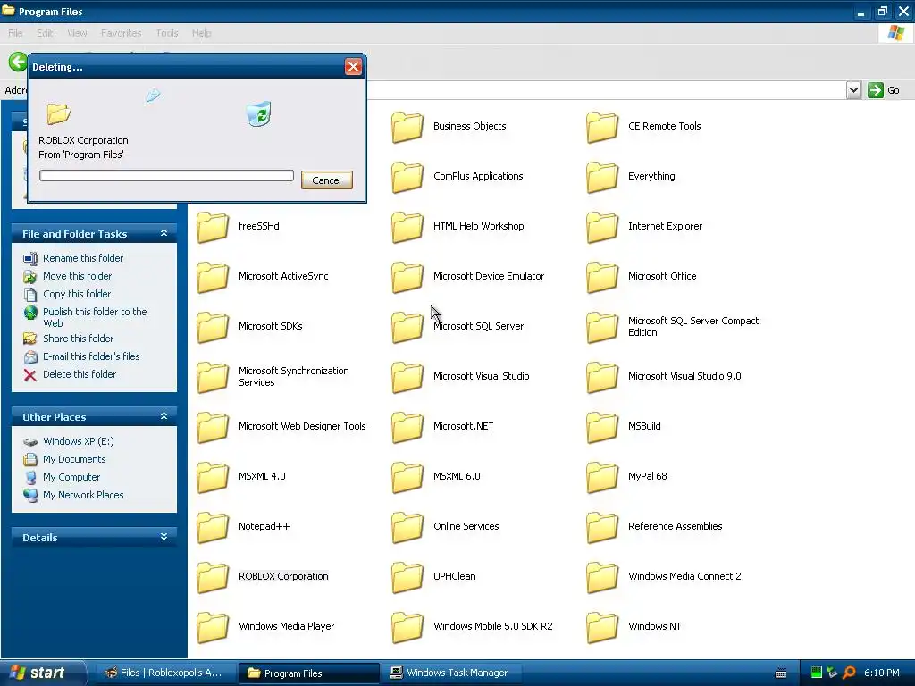Select the HTML Help Workshop folder icon
This screenshot has height=686, width=915.
tap(407, 227)
